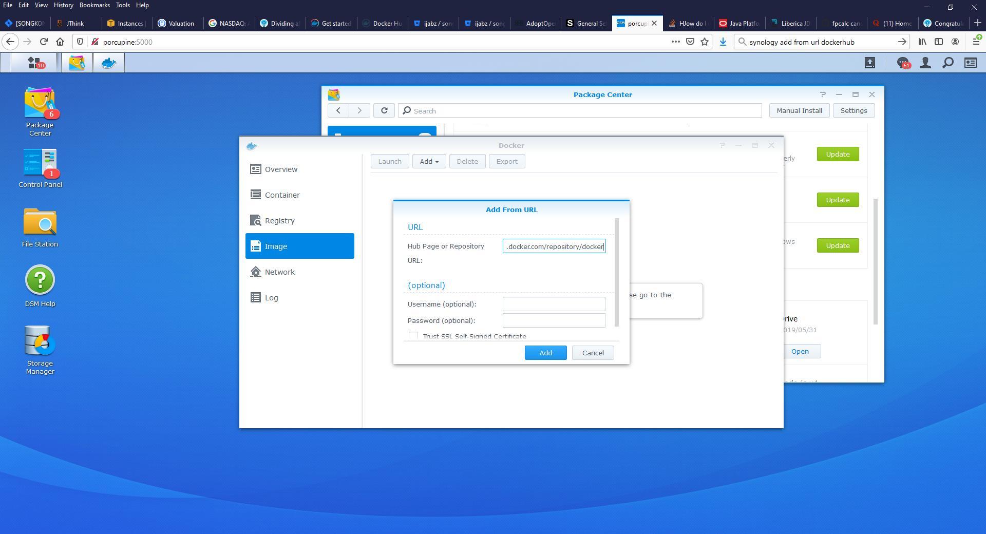Open Firefox page actions ellipsis menu
The height and width of the screenshot is (534, 986).
coord(675,42)
